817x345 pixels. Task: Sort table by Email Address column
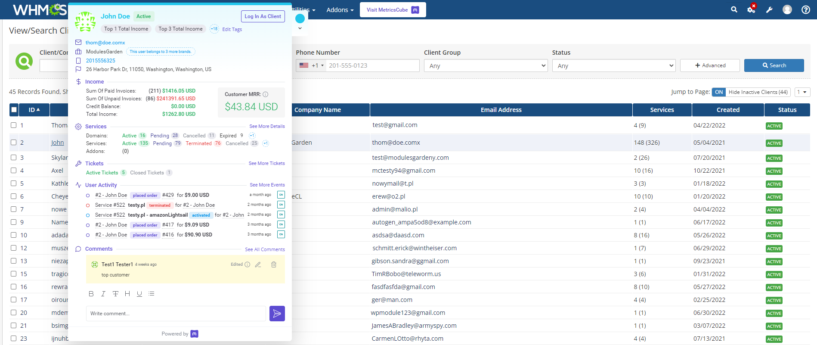click(x=501, y=110)
